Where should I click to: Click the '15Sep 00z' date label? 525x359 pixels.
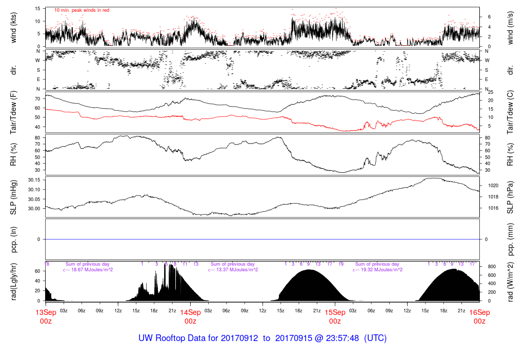tap(335, 316)
